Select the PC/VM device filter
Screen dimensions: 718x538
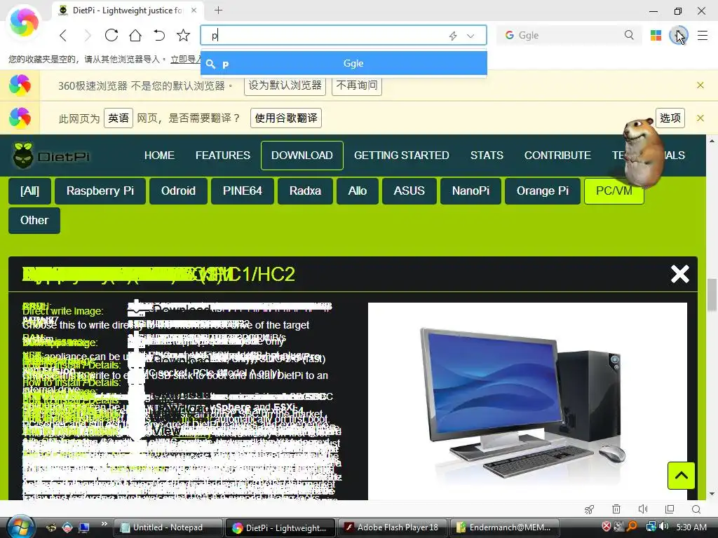[x=614, y=191]
